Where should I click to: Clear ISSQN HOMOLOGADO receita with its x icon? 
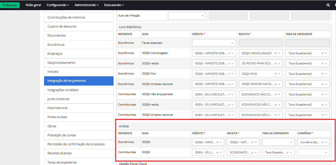pyautogui.click(x=275, y=53)
